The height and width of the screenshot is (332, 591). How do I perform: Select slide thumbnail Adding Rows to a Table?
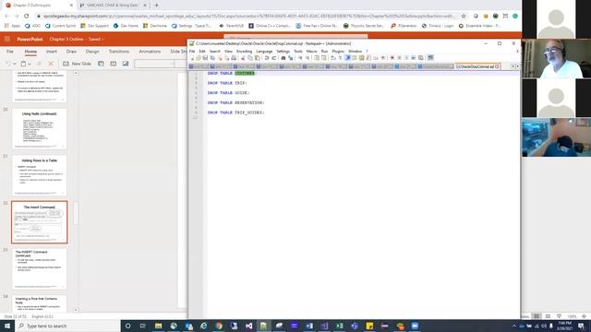click(x=39, y=175)
